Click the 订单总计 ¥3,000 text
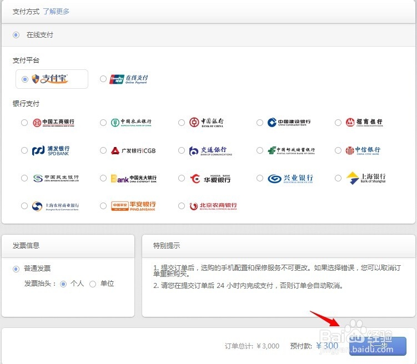 [x=252, y=346]
